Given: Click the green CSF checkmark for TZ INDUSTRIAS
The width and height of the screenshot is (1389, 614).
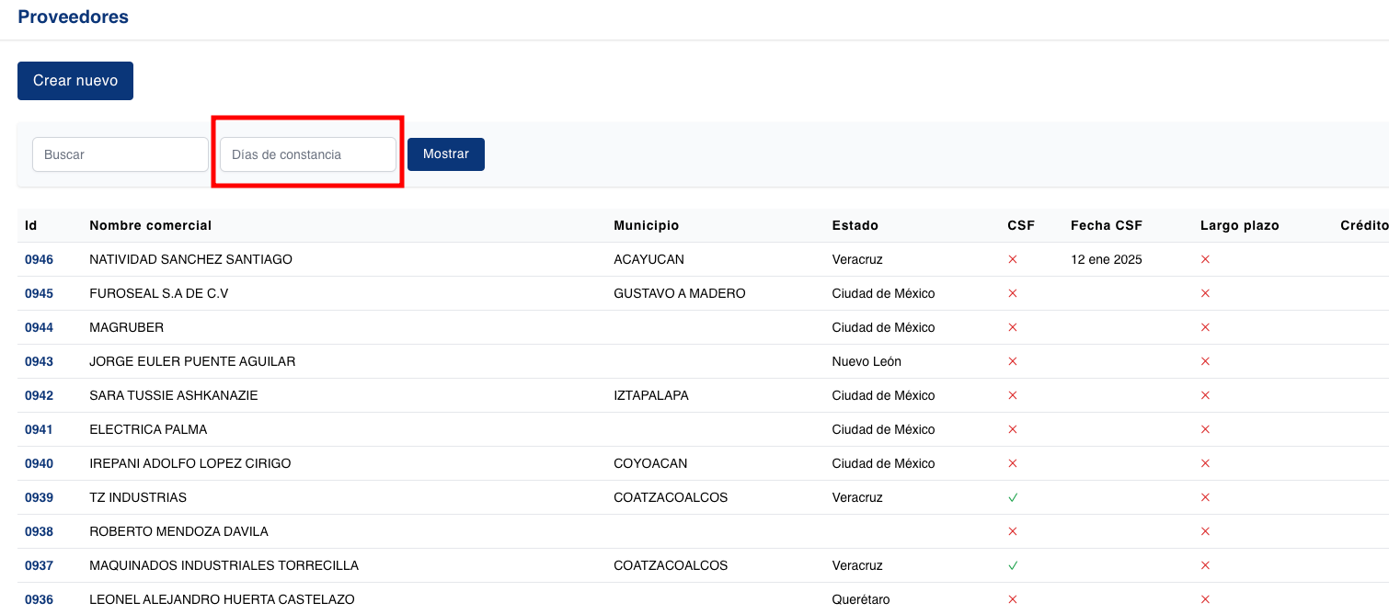Looking at the screenshot, I should 1012,497.
